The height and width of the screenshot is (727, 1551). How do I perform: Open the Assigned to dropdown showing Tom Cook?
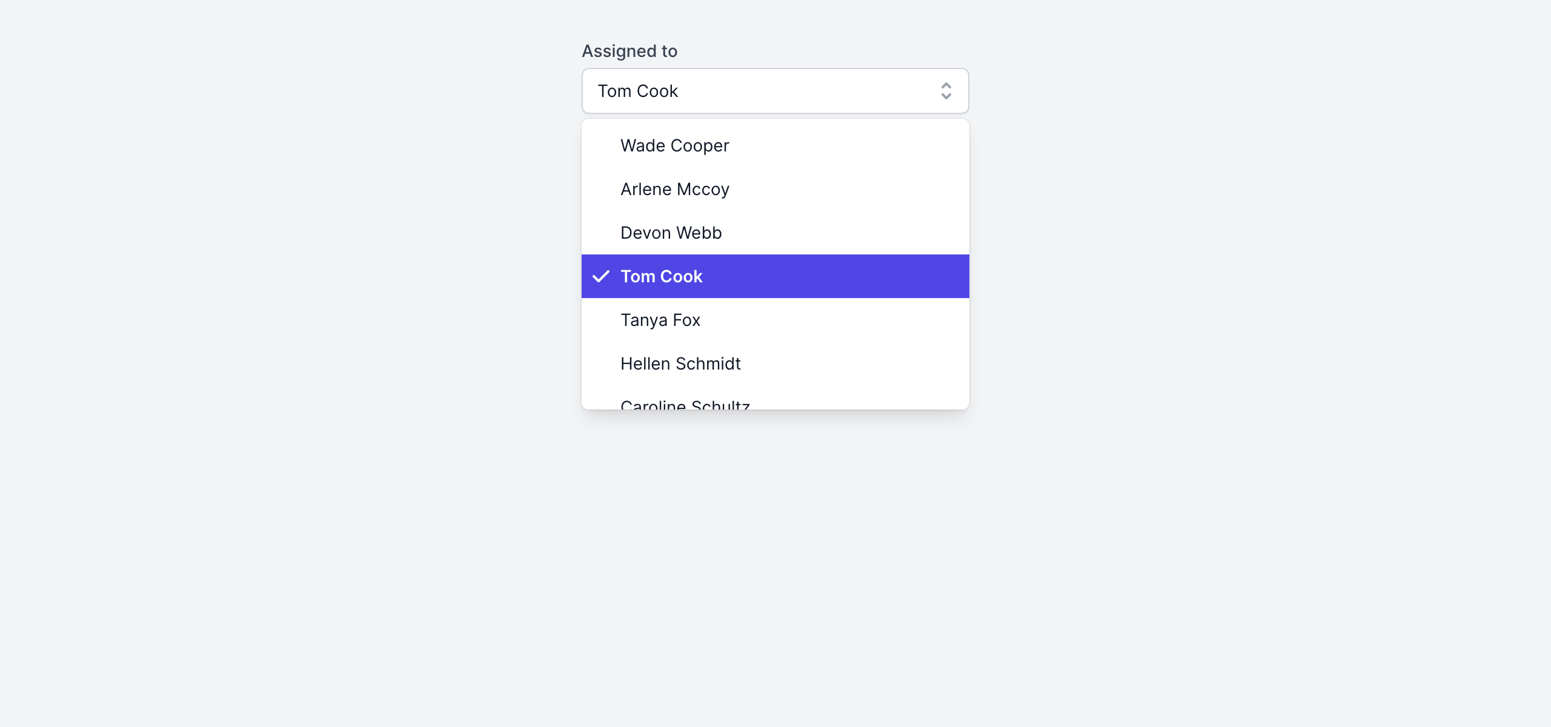coord(774,91)
